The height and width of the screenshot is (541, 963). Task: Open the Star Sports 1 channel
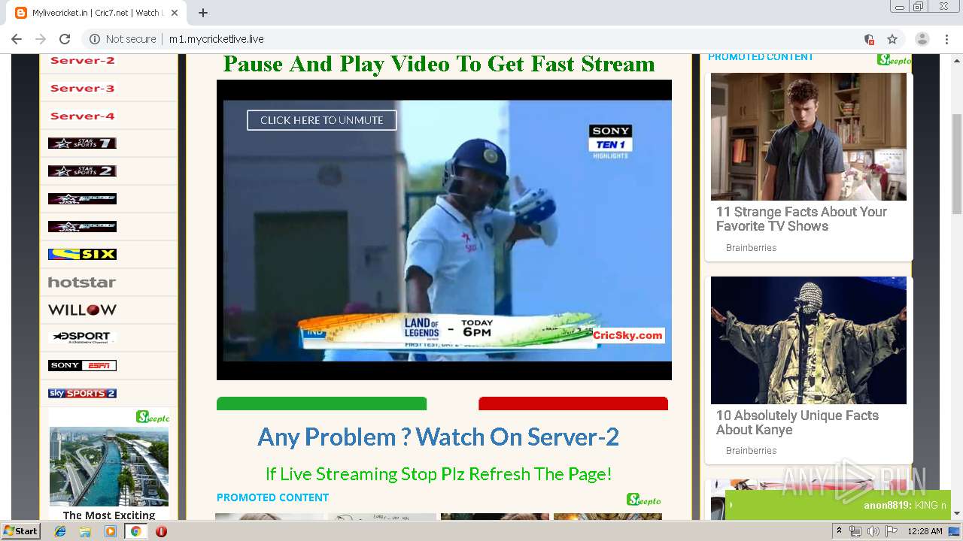[82, 143]
